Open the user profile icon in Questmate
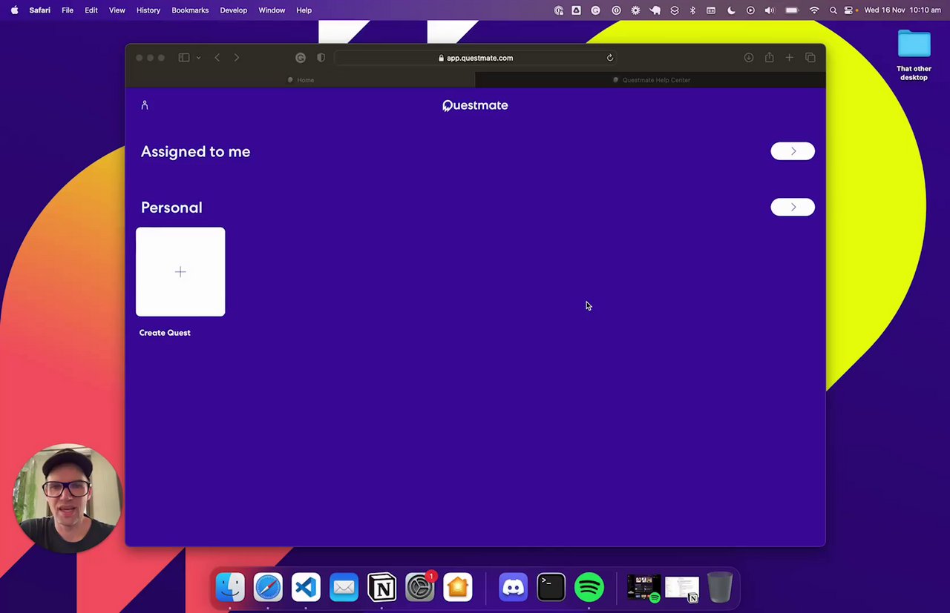 coord(145,105)
